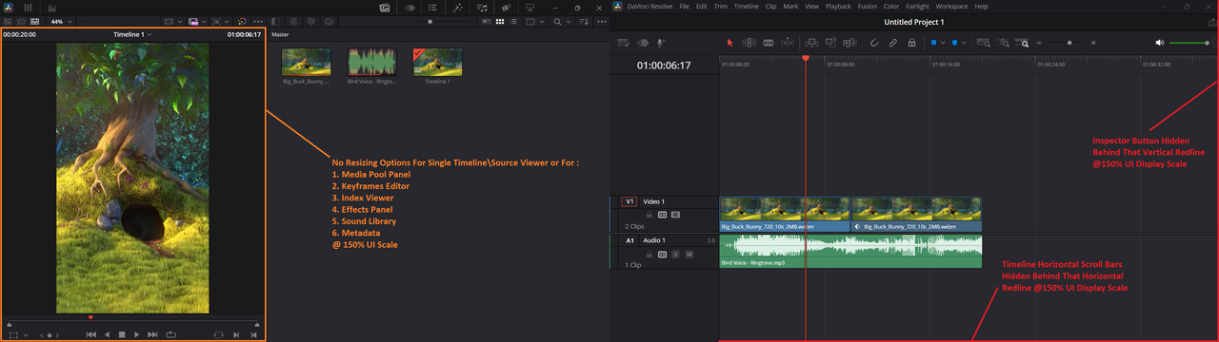The image size is (1219, 342).
Task: Open the Effects magic wand panel
Action: tap(458, 8)
